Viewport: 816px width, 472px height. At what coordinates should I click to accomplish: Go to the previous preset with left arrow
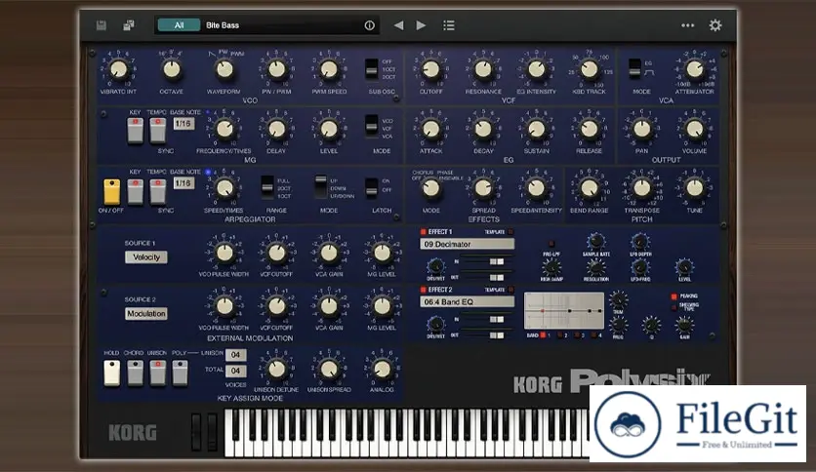pos(398,25)
